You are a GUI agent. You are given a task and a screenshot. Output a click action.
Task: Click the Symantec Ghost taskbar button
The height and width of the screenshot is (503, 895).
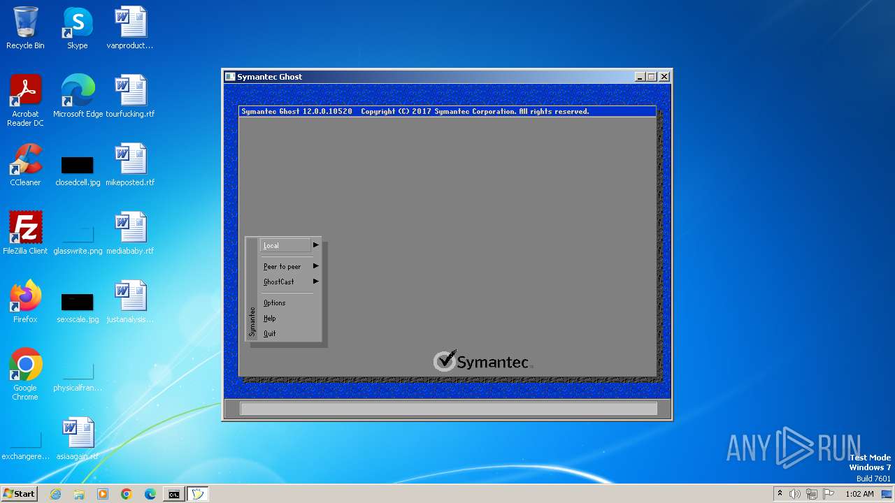198,494
